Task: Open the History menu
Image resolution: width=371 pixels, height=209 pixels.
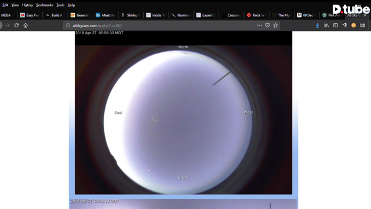Action: tap(27, 5)
